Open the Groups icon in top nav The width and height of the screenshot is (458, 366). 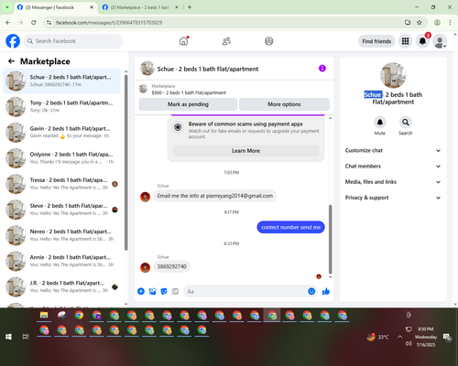(x=269, y=41)
